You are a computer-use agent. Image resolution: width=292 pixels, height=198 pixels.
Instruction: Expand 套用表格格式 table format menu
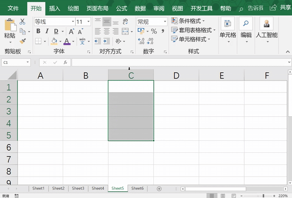point(193,30)
